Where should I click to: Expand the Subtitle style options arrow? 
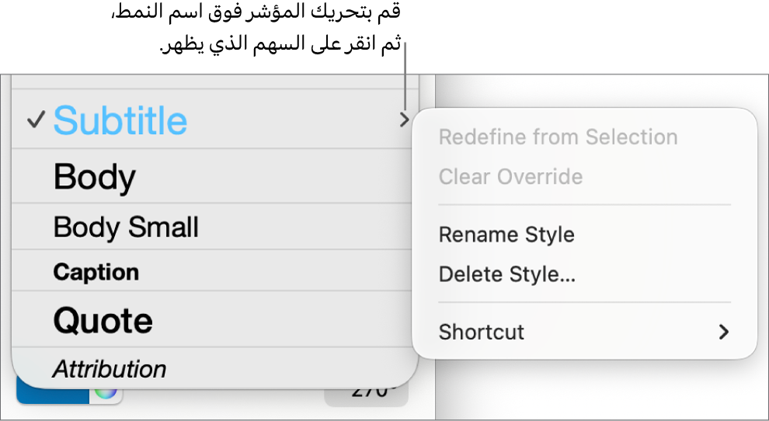point(404,119)
